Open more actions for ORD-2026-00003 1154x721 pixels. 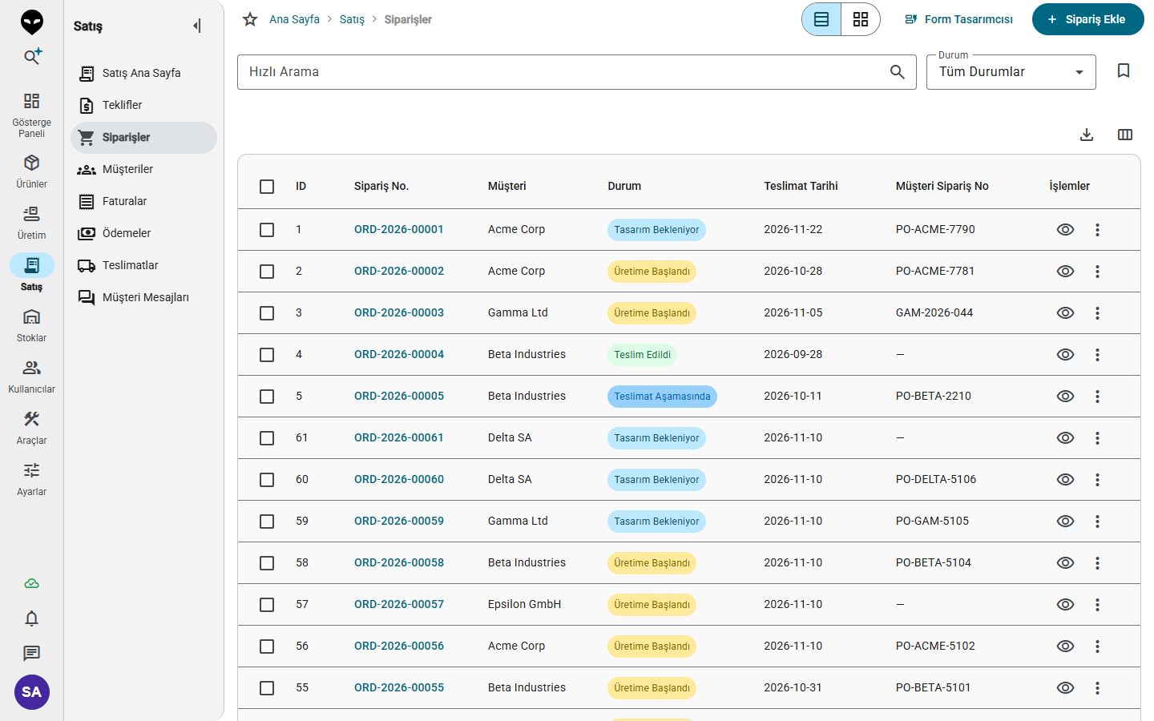1097,313
